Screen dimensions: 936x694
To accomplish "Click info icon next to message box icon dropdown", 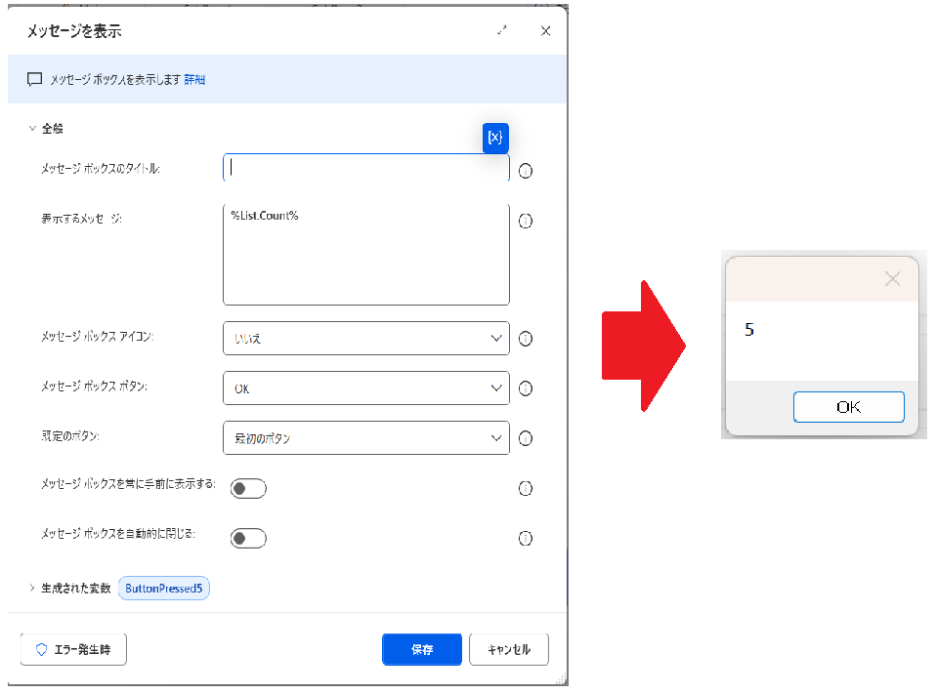I will [526, 339].
